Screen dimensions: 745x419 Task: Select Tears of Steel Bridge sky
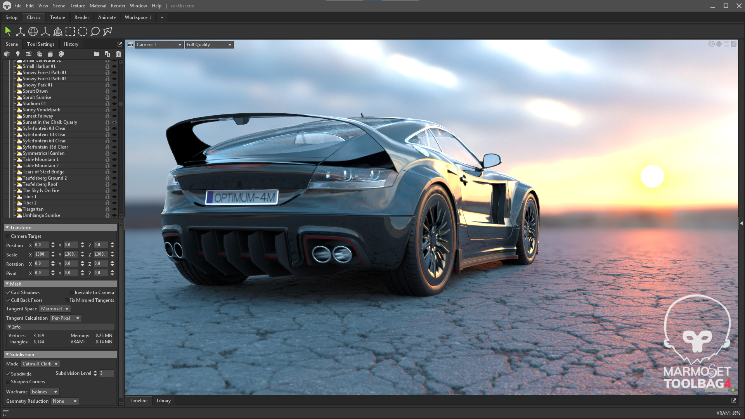click(43, 172)
